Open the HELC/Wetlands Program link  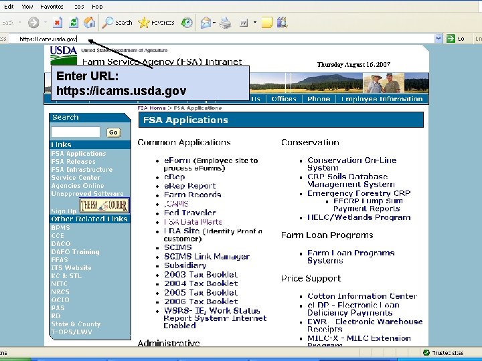(359, 217)
